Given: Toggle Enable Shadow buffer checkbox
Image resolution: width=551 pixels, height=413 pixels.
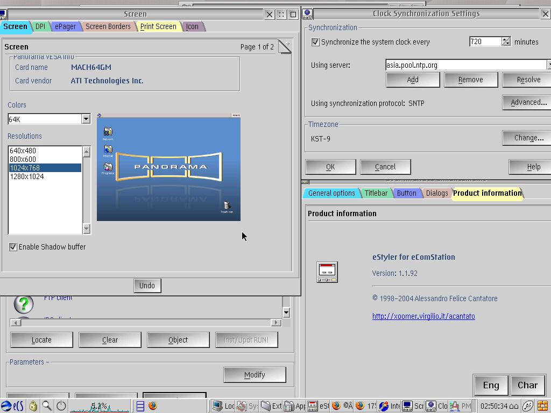Looking at the screenshot, I should 13,247.
